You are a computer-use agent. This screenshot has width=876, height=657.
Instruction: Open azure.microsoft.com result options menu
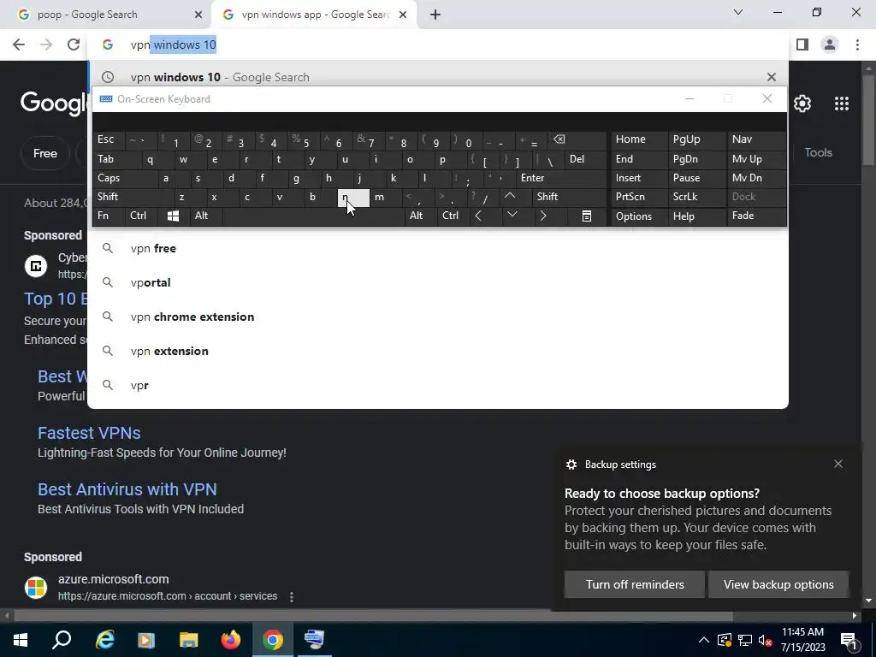[x=292, y=596]
